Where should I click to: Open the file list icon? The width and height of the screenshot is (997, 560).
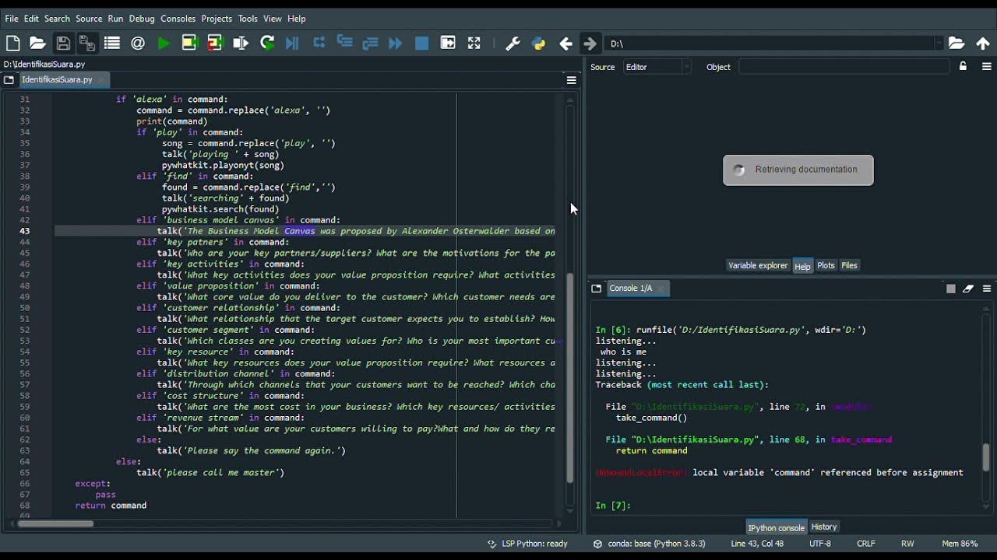(112, 44)
